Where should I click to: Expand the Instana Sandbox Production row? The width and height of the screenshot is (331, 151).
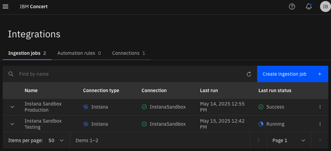click(x=12, y=107)
